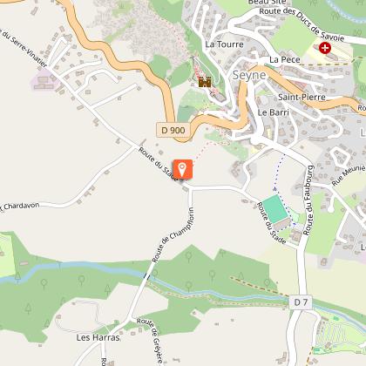Click the Les Harras place label
Viewport: 366px width, 366px height.
click(x=98, y=337)
